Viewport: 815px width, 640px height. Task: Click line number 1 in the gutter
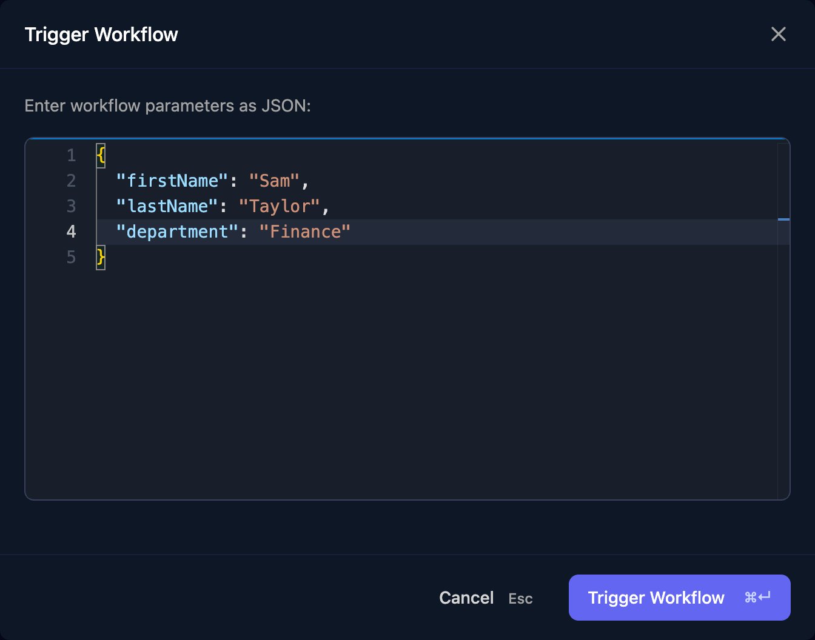click(72, 155)
